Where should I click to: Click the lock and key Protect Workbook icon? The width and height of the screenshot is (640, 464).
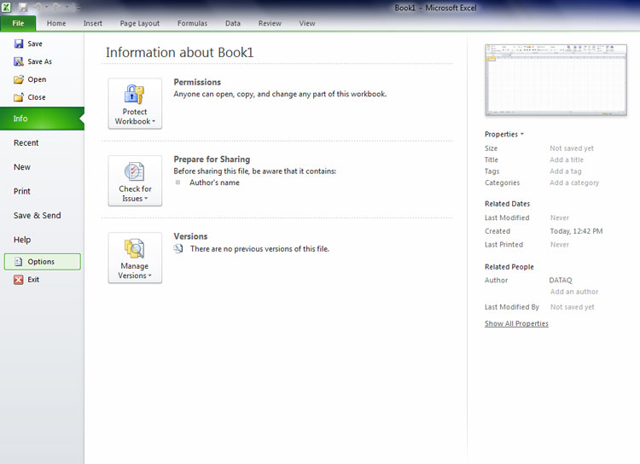134,95
